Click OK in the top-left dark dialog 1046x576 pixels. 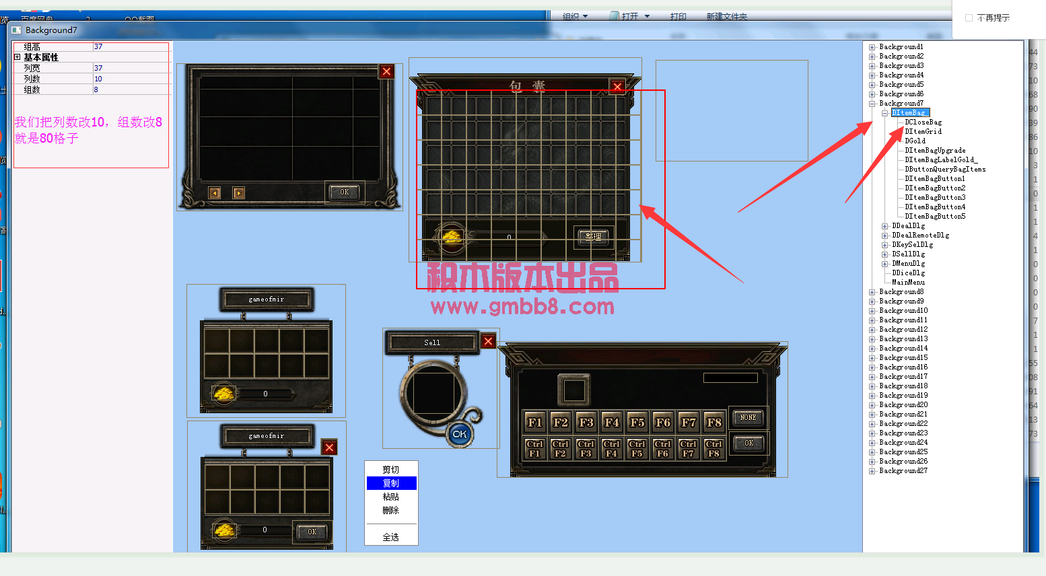coord(345,192)
